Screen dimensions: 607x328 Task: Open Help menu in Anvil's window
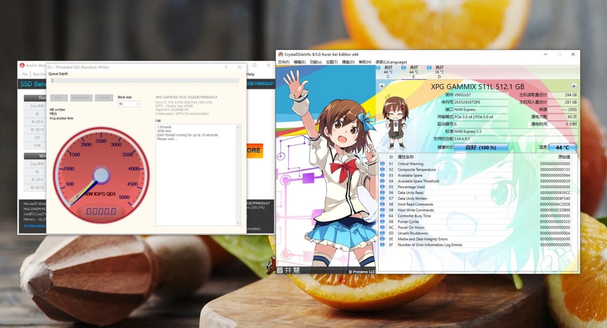[250, 74]
